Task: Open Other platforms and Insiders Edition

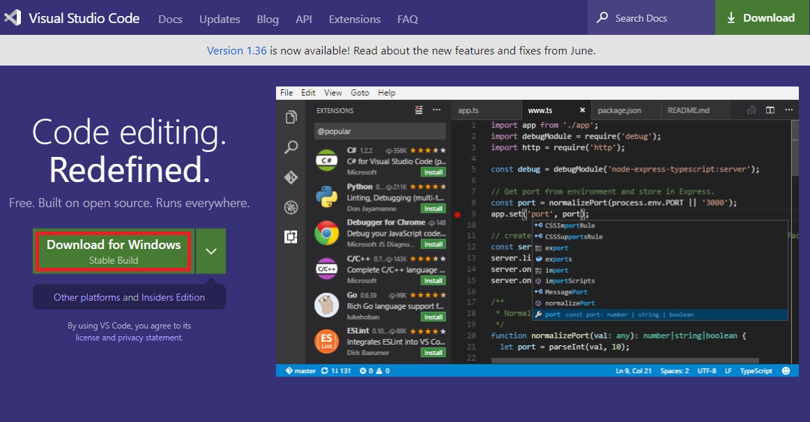Action: [129, 297]
